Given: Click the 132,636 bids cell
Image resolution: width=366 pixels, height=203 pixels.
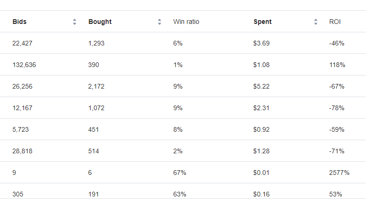Looking at the screenshot, I should click(x=24, y=65).
